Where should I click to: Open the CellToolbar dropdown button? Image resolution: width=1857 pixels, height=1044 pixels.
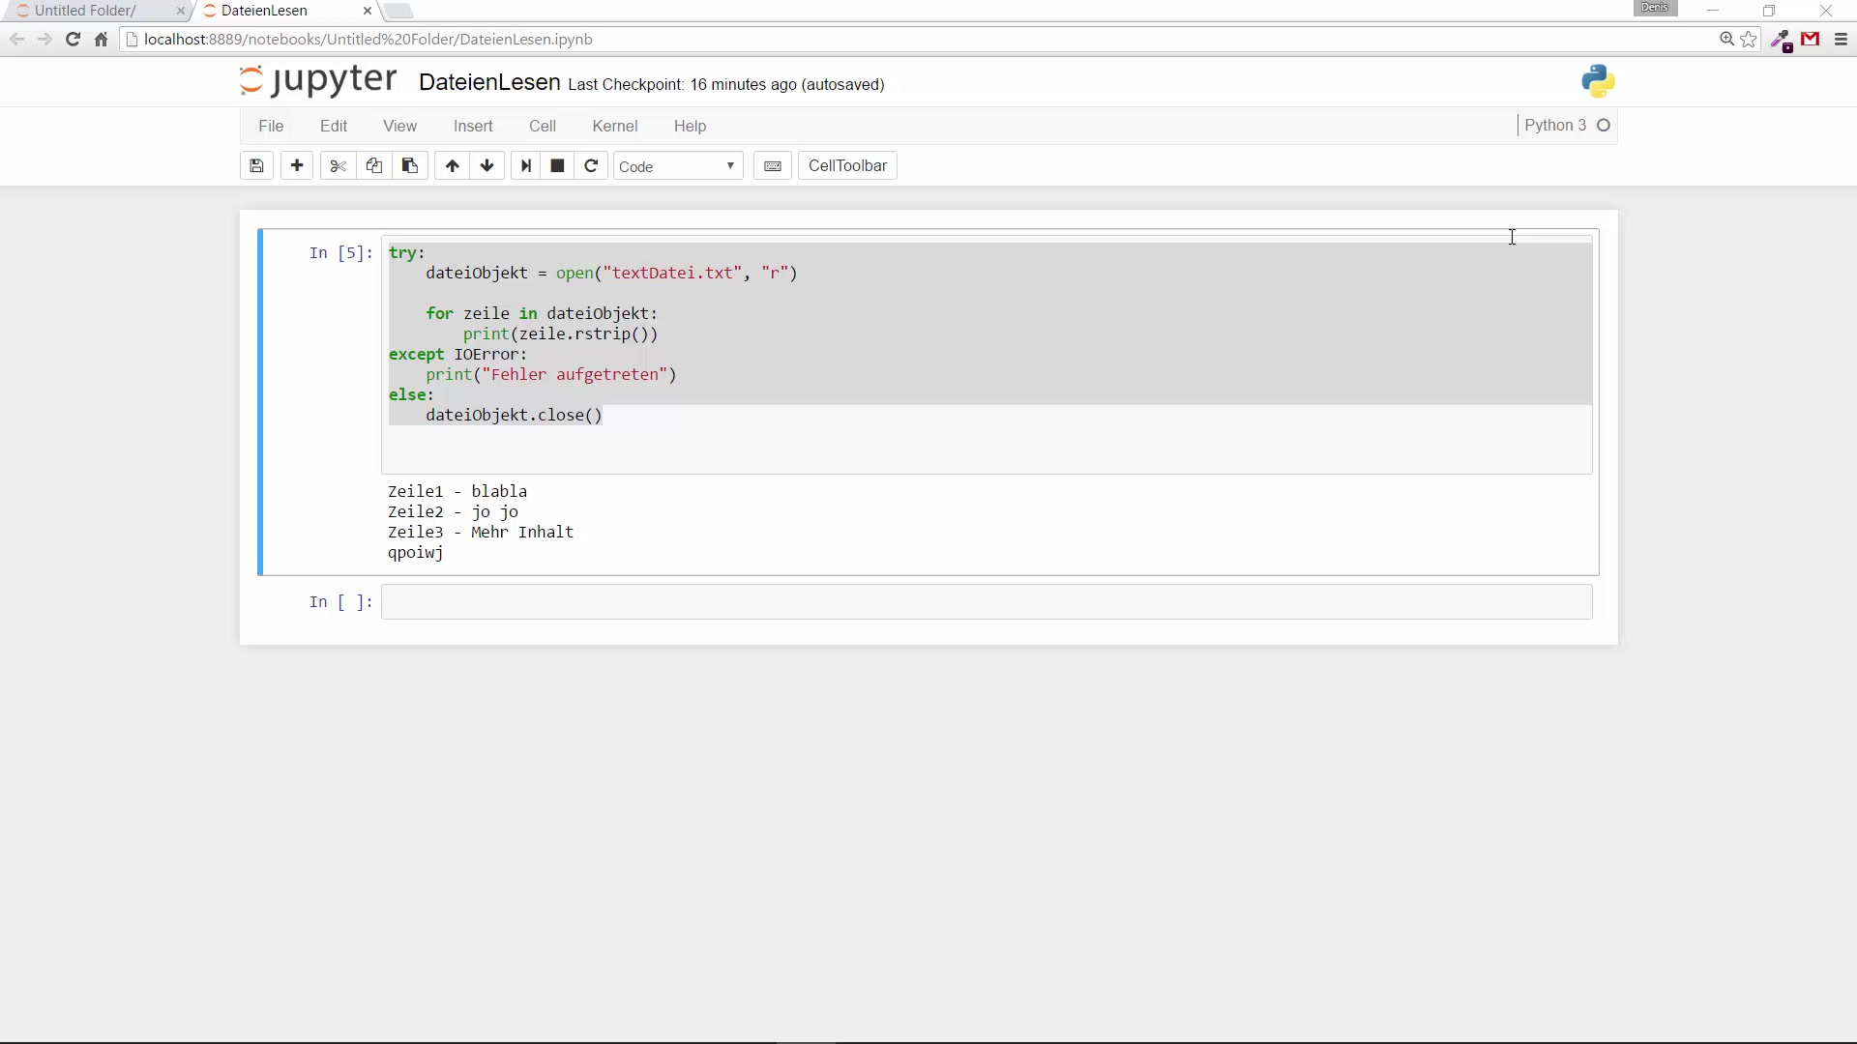847,166
